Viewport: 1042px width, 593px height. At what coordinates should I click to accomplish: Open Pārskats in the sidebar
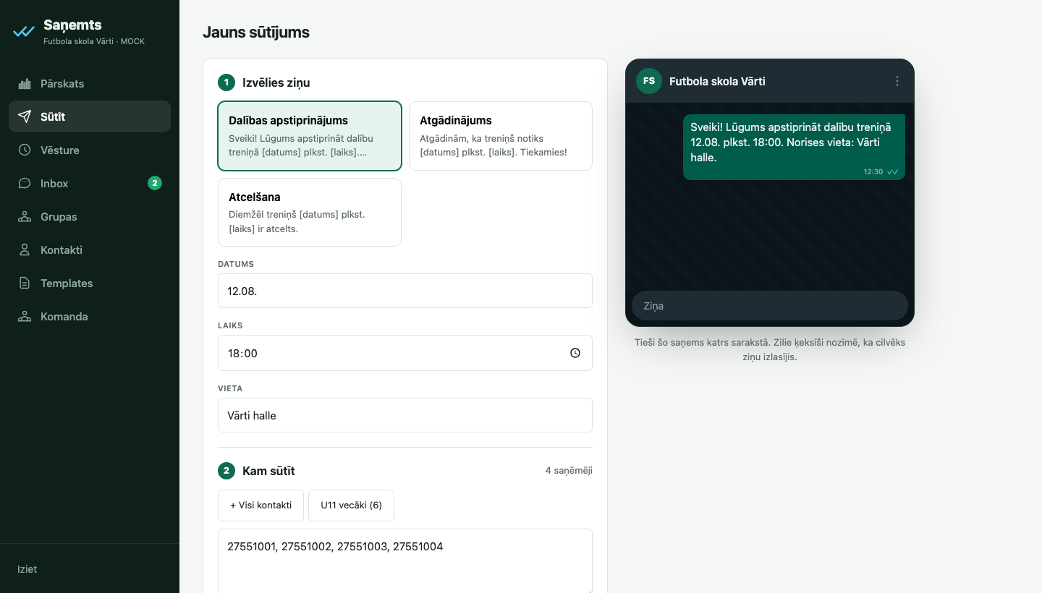point(90,84)
